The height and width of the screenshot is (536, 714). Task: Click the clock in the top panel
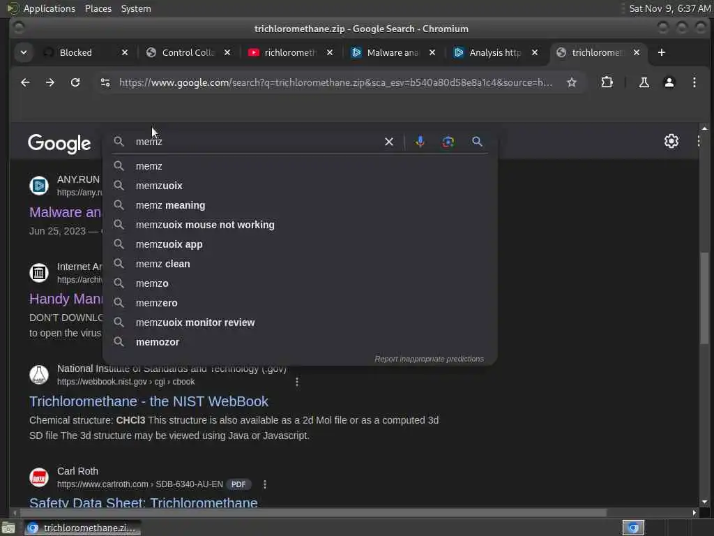click(669, 8)
